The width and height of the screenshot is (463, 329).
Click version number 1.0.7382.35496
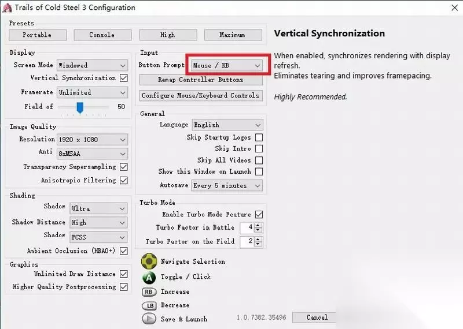pyautogui.click(x=262, y=317)
